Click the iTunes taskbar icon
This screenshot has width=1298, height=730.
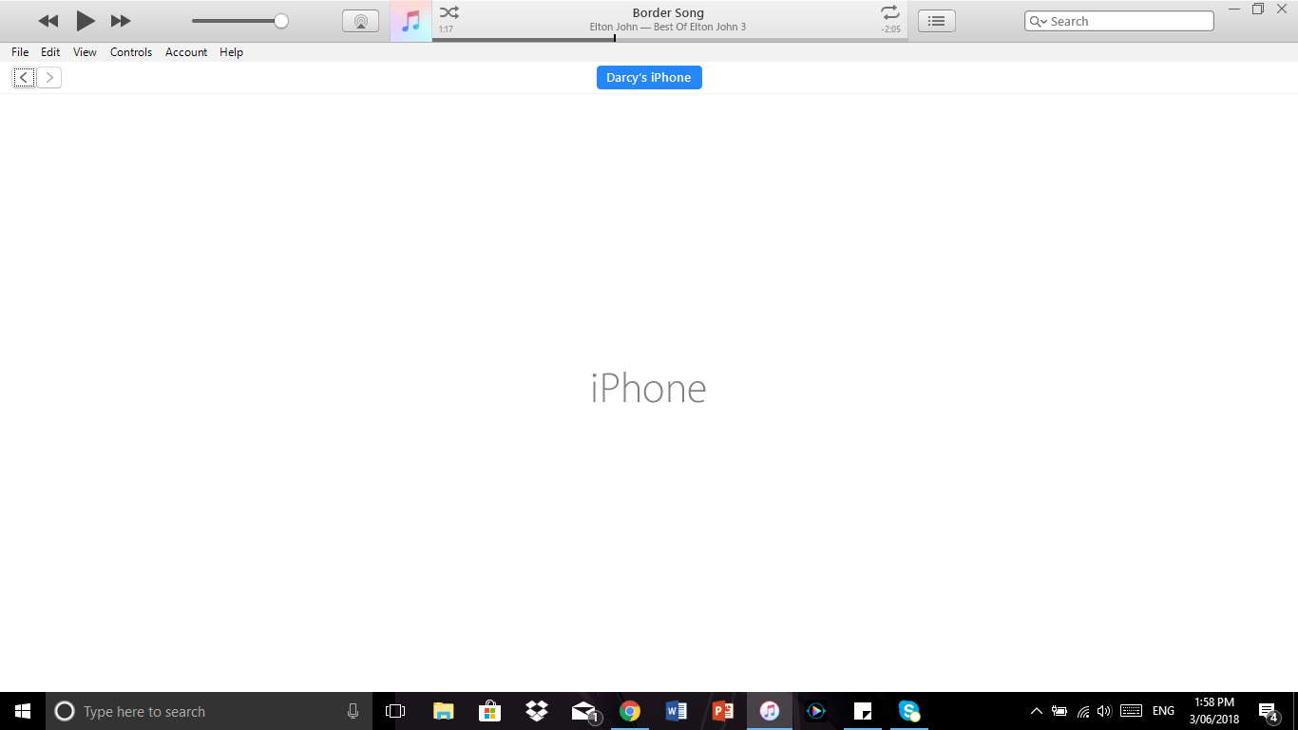pyautogui.click(x=770, y=711)
